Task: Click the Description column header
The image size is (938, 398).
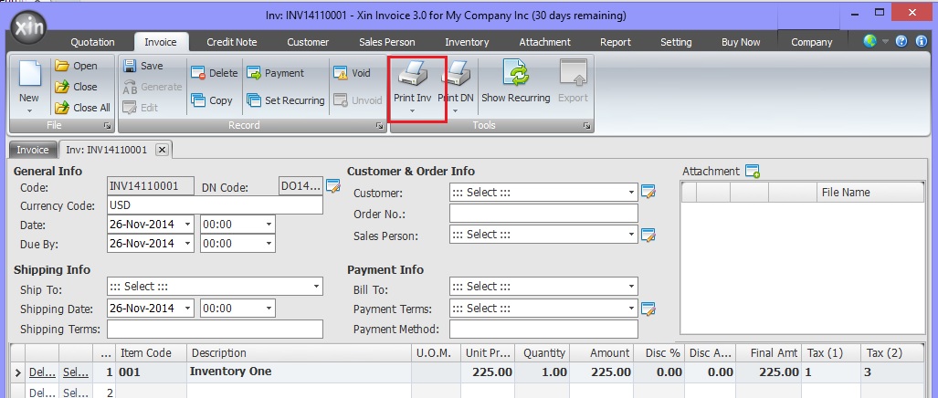Action: pos(299,353)
